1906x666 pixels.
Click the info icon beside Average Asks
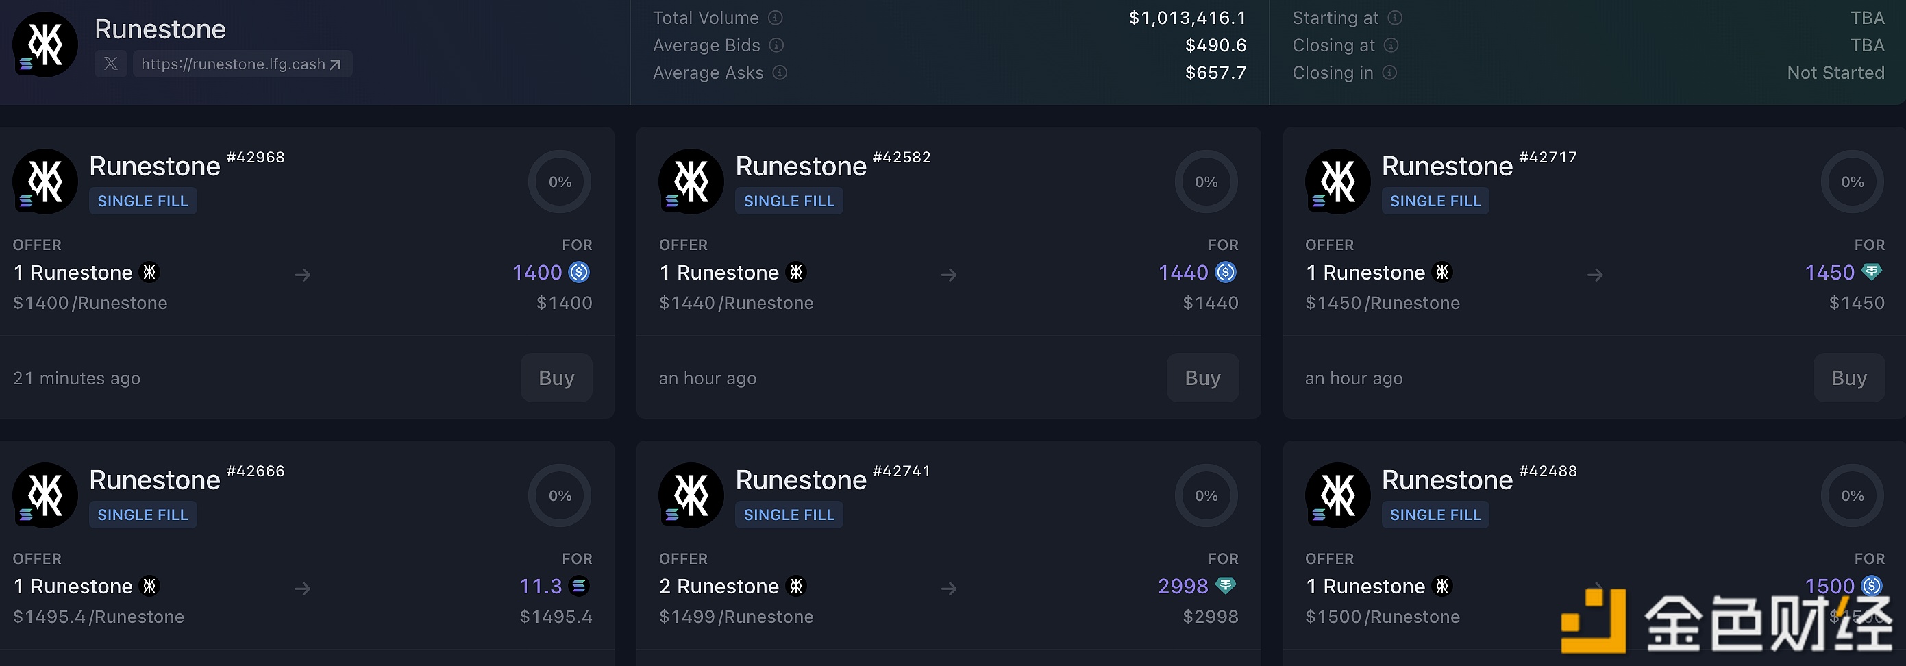(780, 73)
